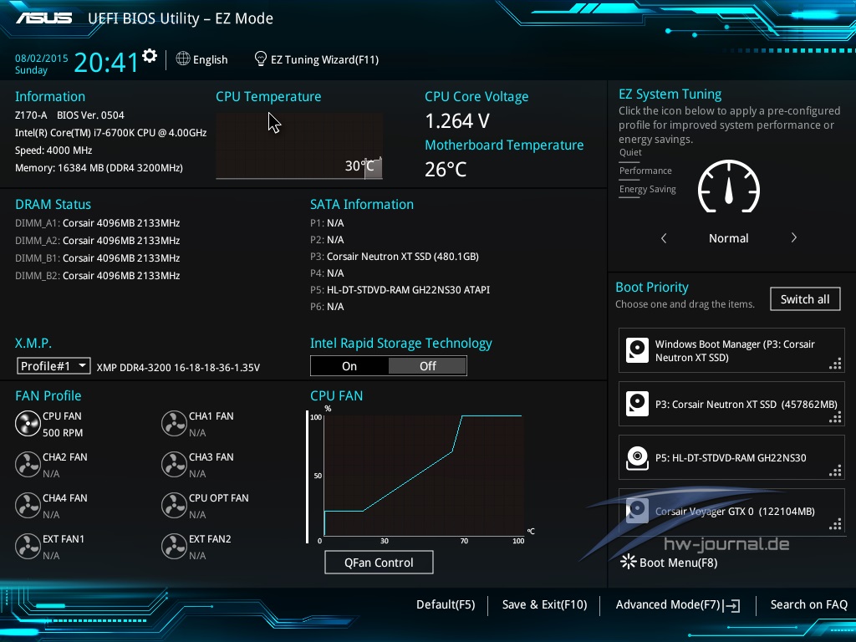Click the right arrow next to Normal
The height and width of the screenshot is (642, 856).
pos(793,238)
